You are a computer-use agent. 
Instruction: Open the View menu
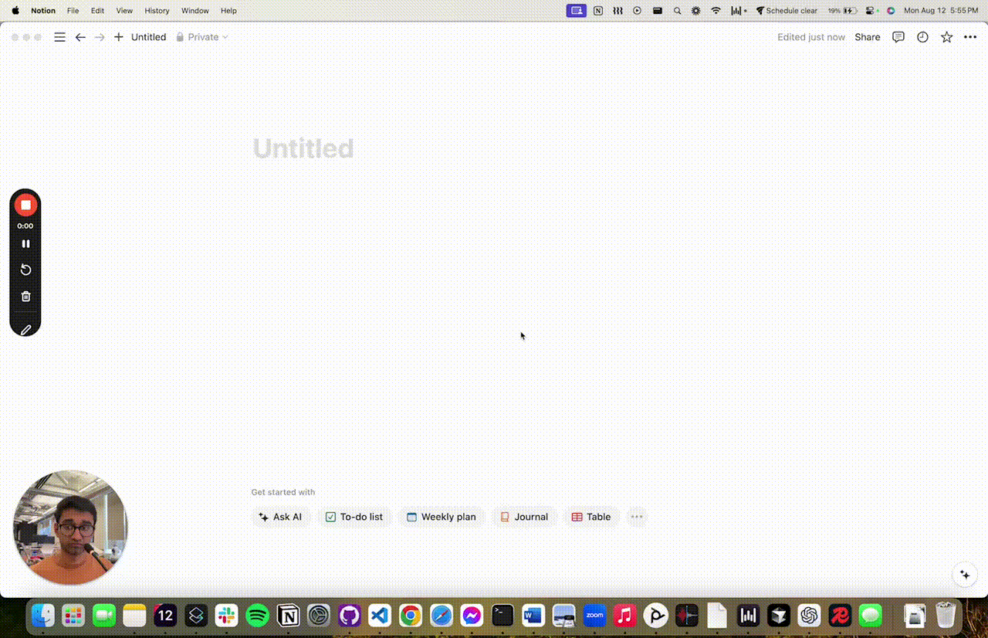124,11
